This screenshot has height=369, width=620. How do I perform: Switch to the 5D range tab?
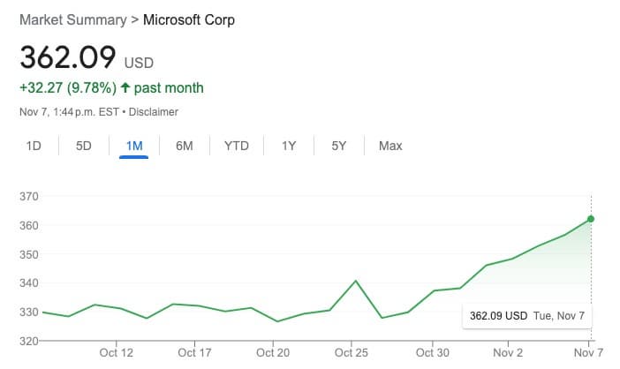pos(84,146)
